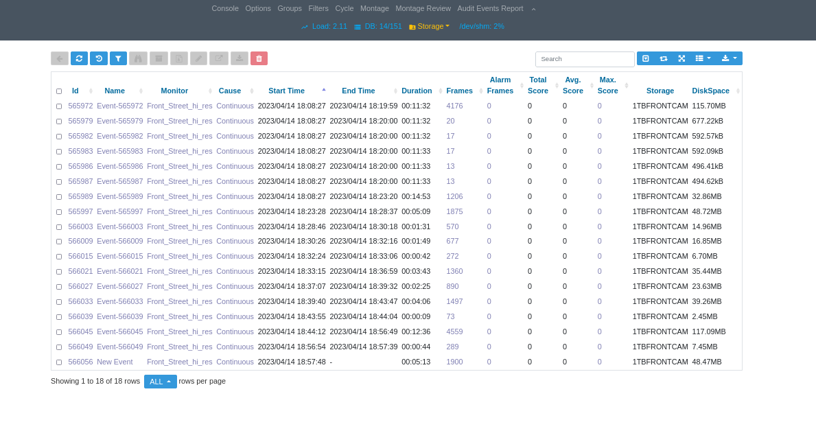Tick checkbox for event 566003
The width and height of the screenshot is (816, 431).
59,227
